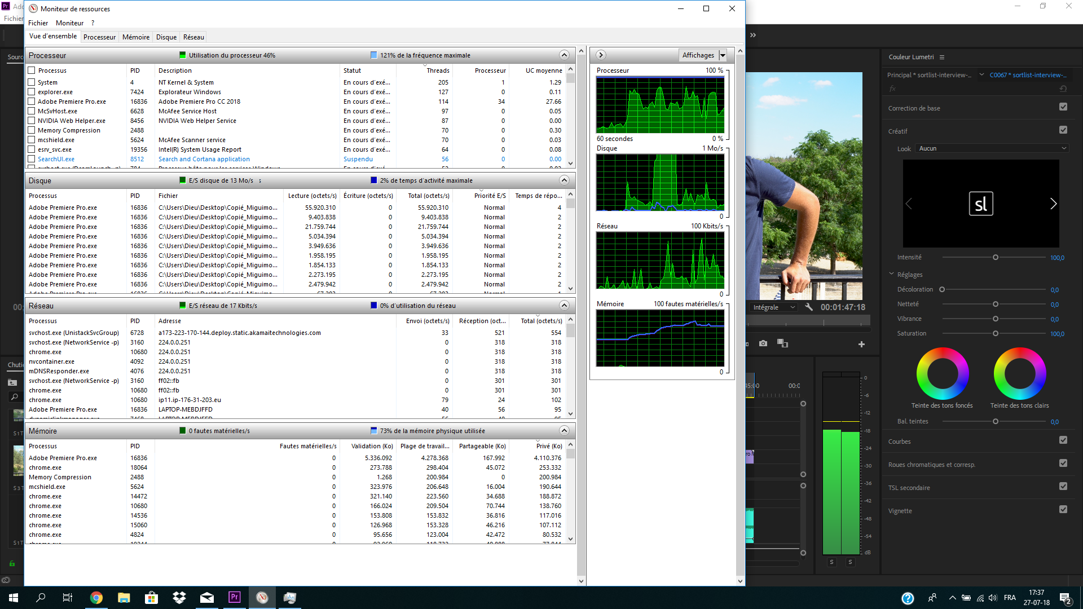1083x609 pixels.
Task: Click the Saturation slider handle
Action: pyautogui.click(x=996, y=333)
